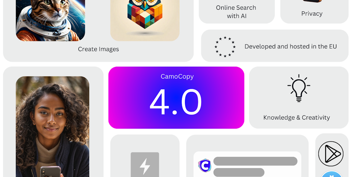Click the Create Images label
Screen dimensions: 354x177
pos(99,49)
